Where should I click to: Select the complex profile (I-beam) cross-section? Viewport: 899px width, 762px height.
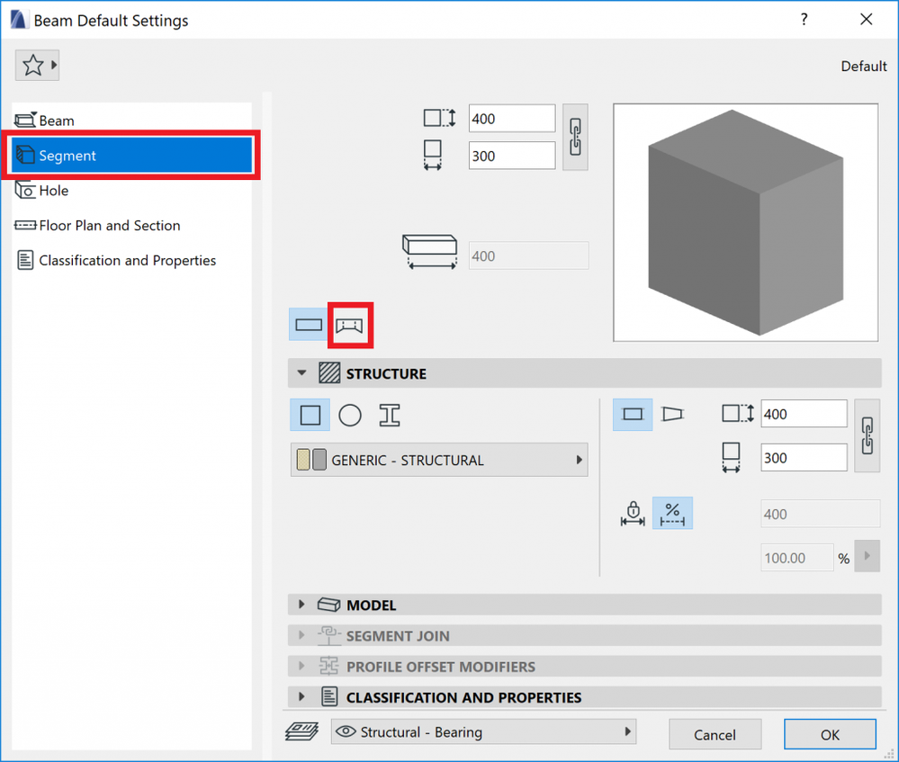tap(389, 415)
